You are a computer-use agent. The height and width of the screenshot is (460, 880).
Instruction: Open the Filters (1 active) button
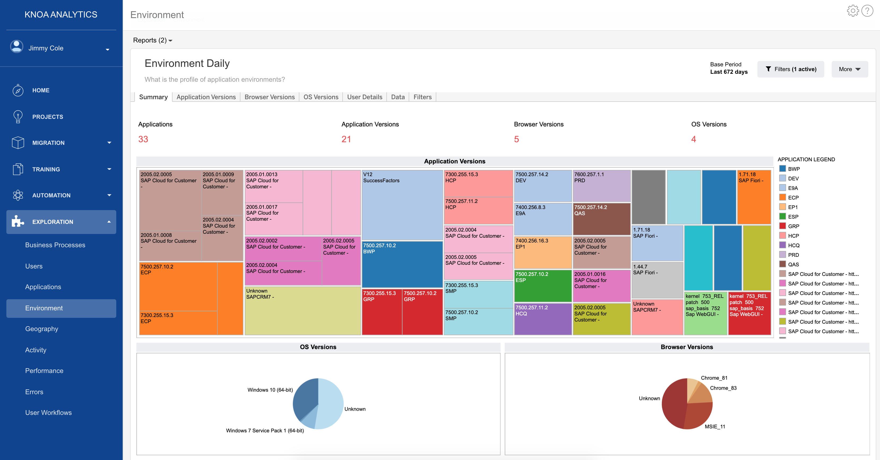point(791,69)
